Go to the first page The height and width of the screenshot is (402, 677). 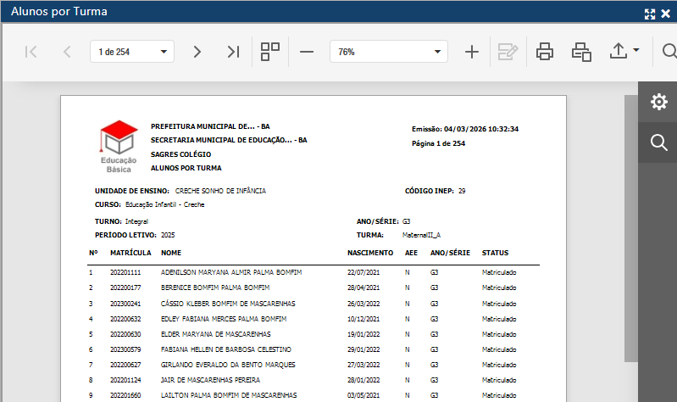(x=31, y=52)
